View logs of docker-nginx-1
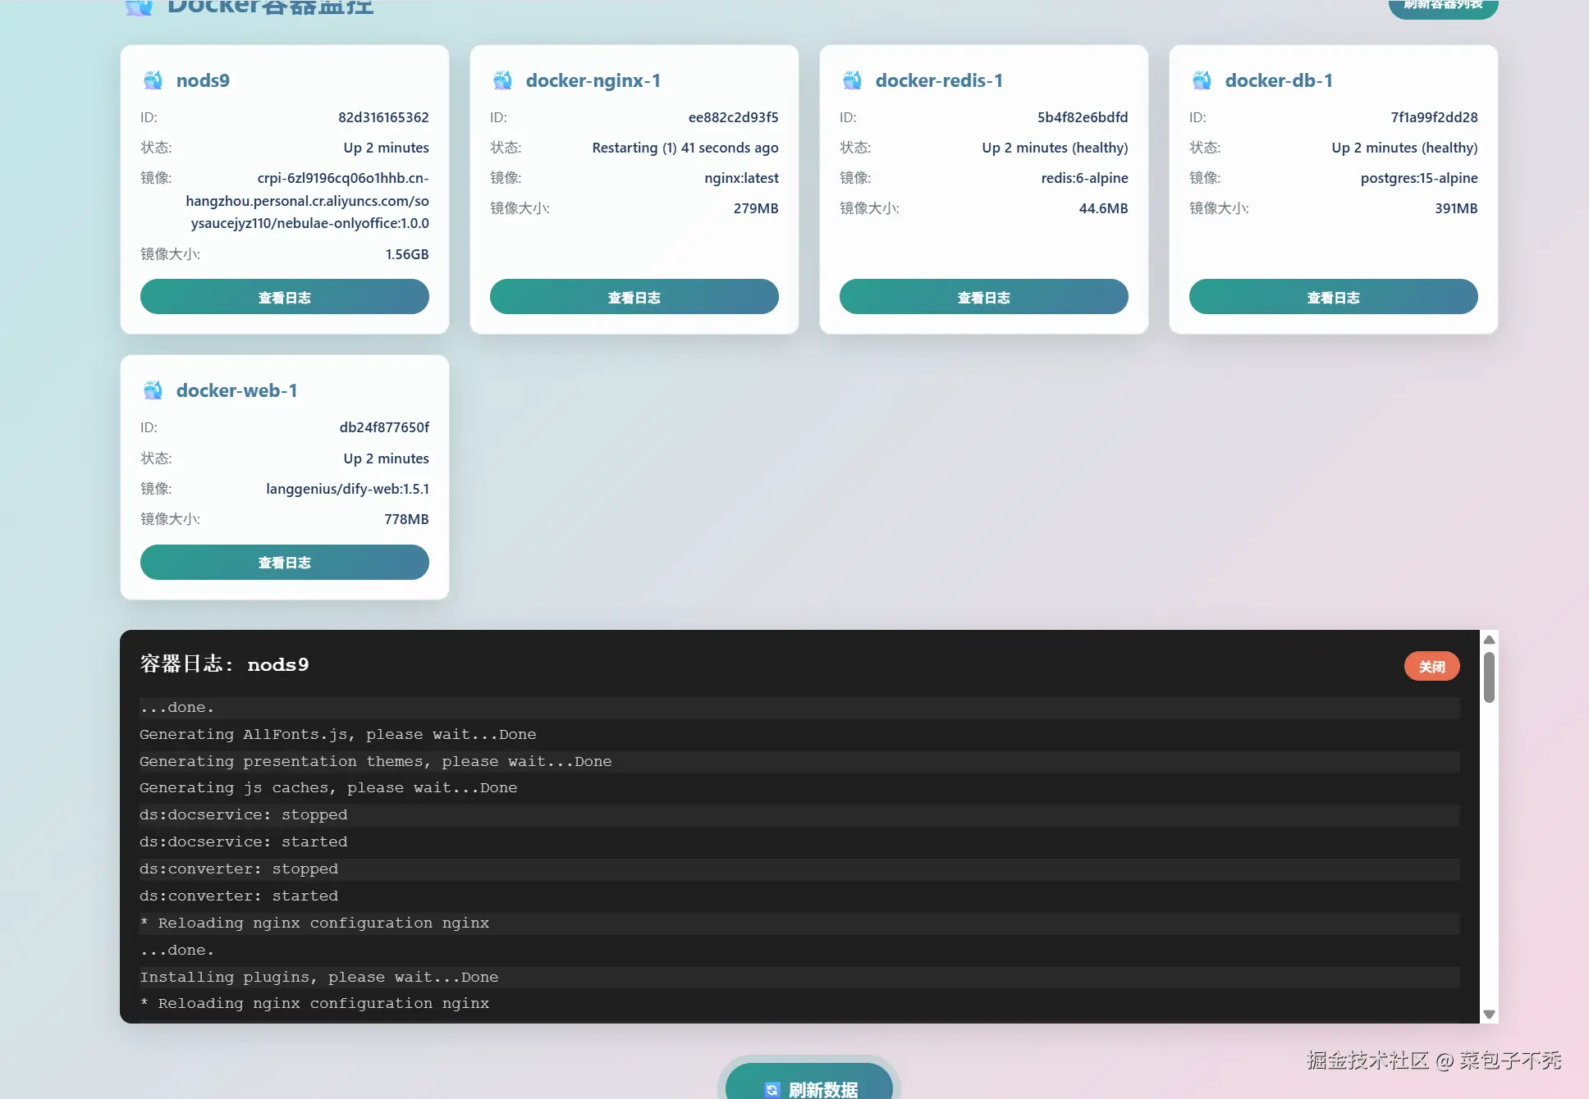 click(x=634, y=296)
